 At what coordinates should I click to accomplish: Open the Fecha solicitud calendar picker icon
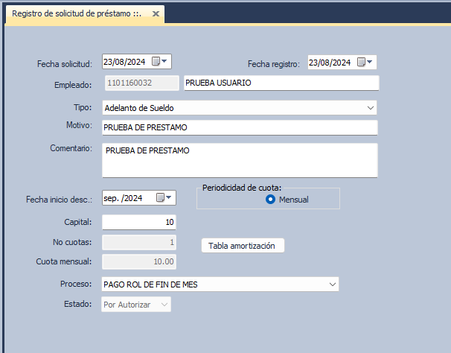point(159,62)
